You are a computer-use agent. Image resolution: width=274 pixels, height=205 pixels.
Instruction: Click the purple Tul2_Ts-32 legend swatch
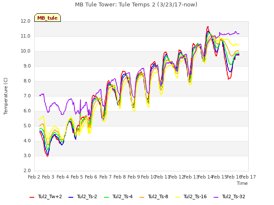tap(216, 197)
